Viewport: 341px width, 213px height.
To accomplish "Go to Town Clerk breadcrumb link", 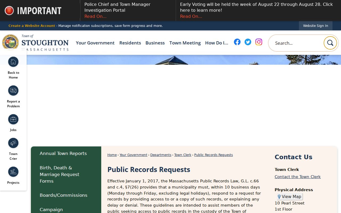I will [183, 155].
